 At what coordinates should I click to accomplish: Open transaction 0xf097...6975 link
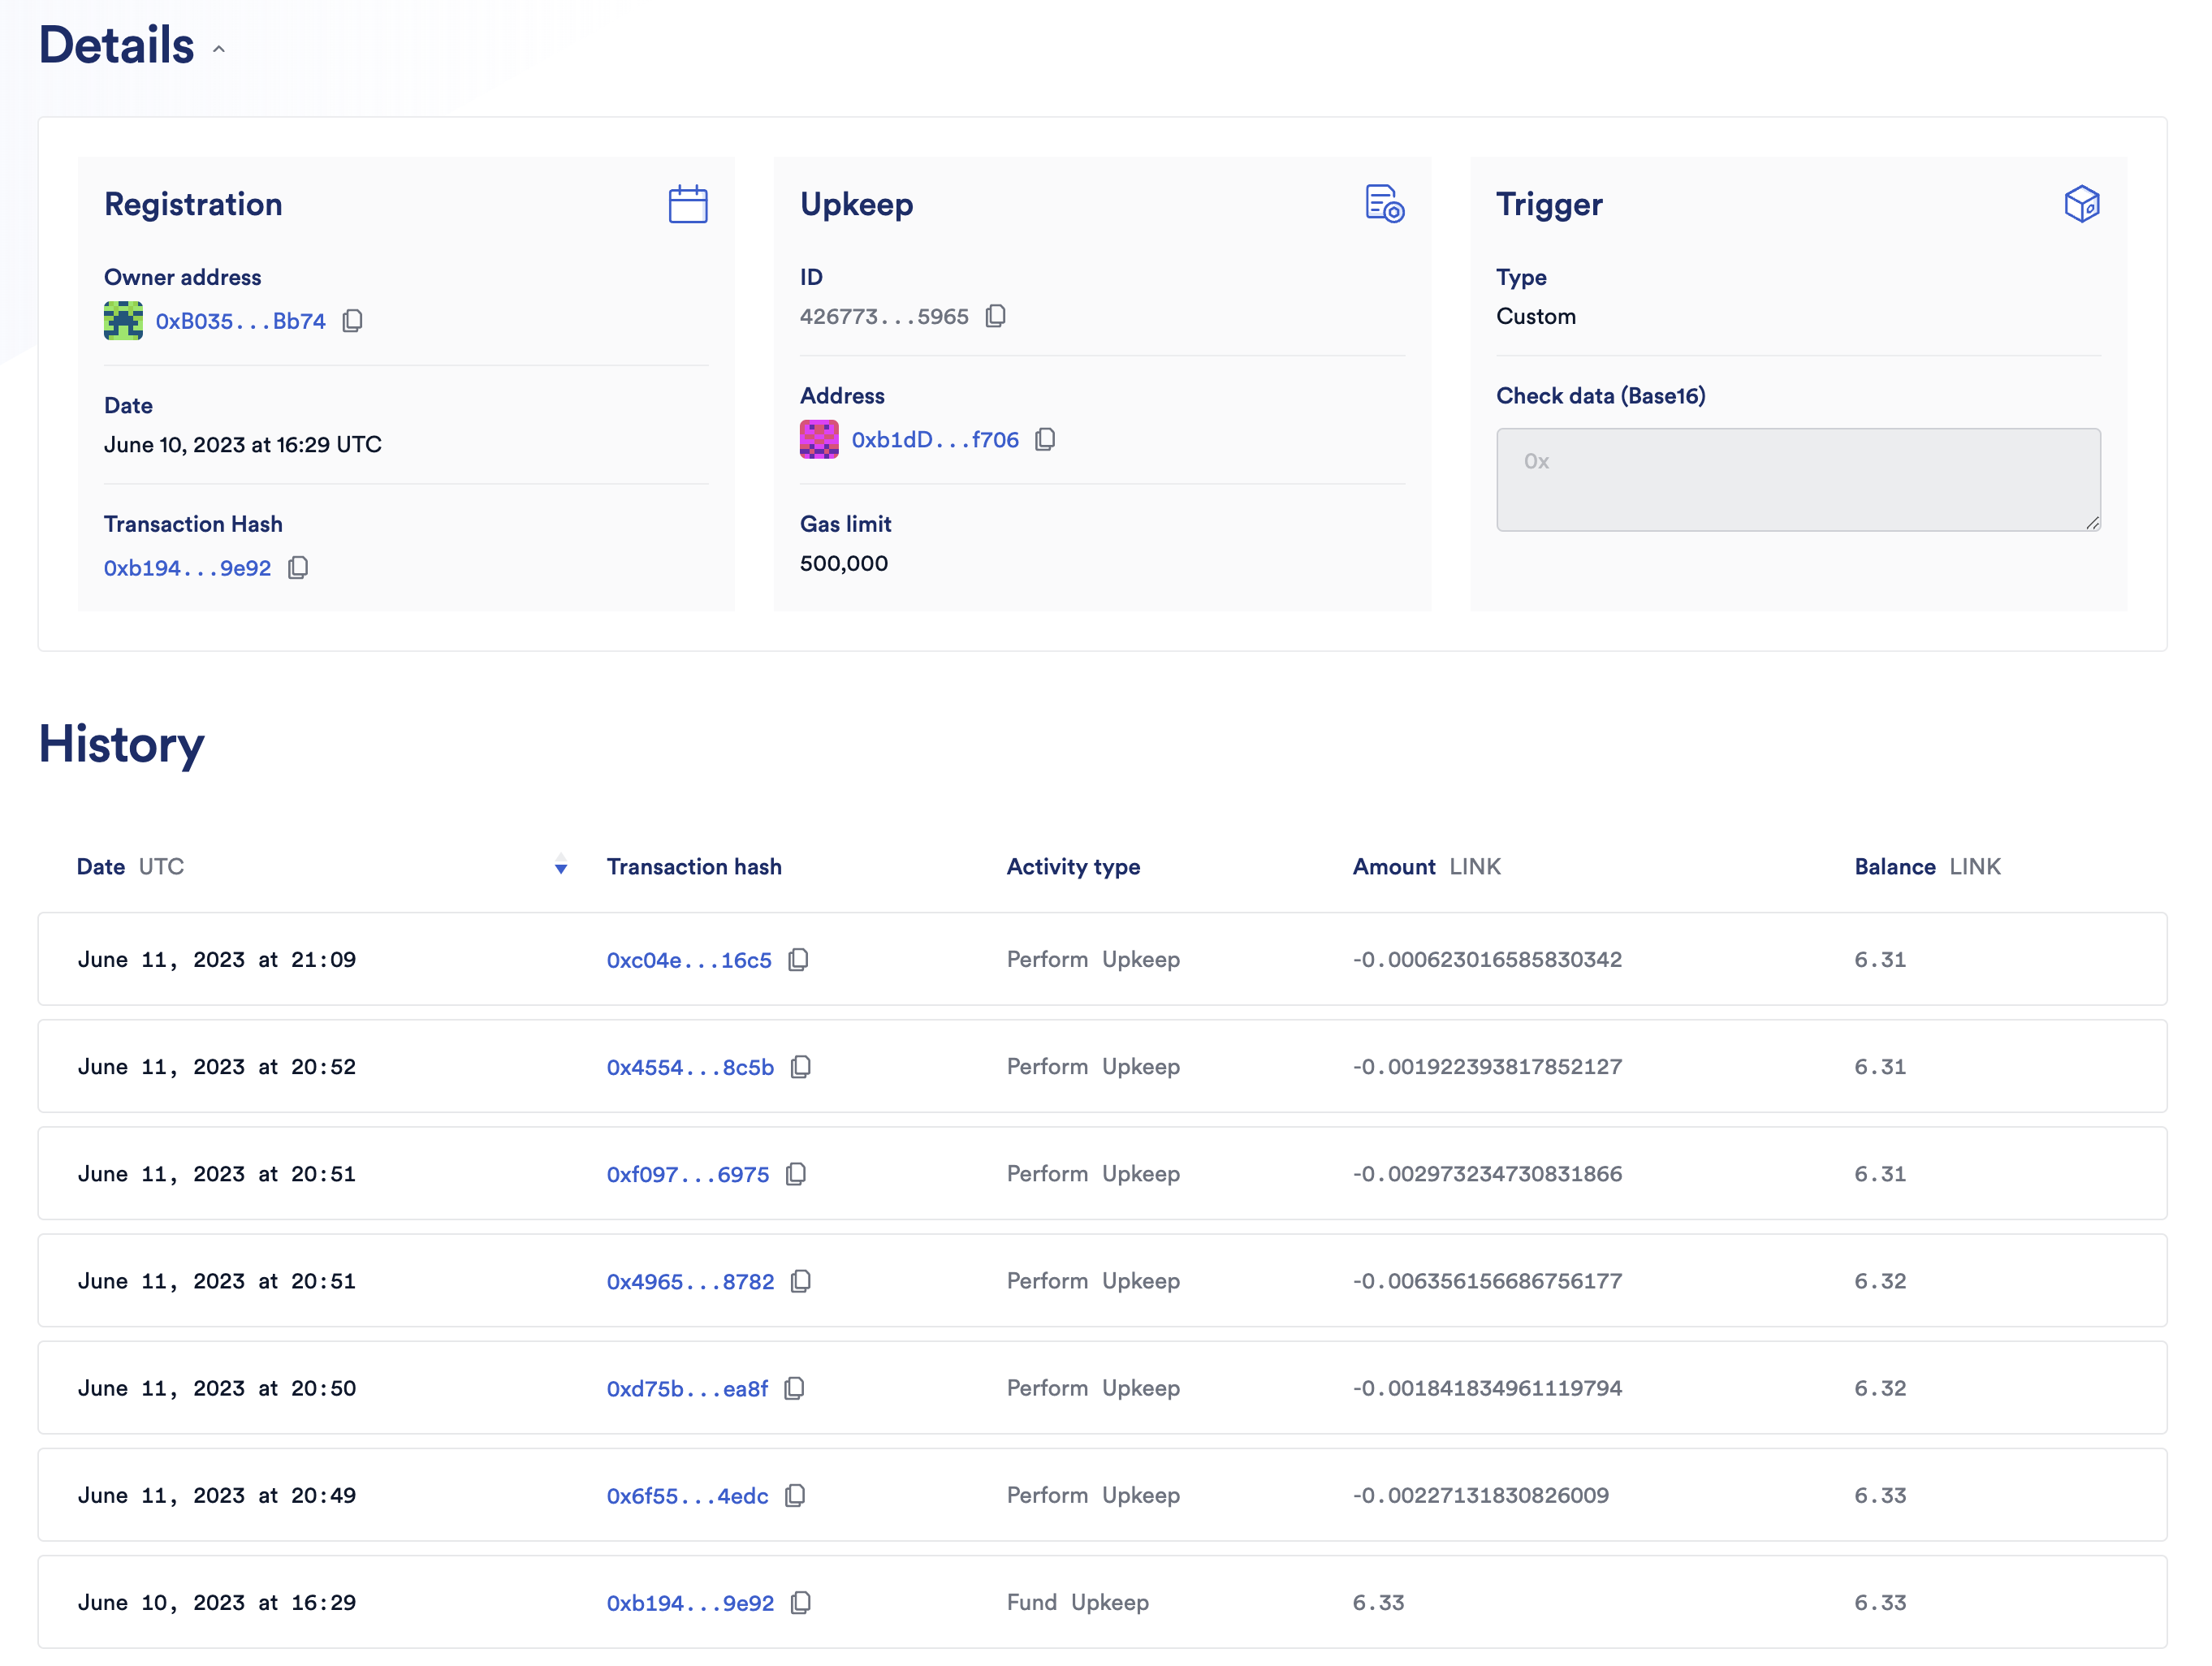point(688,1174)
